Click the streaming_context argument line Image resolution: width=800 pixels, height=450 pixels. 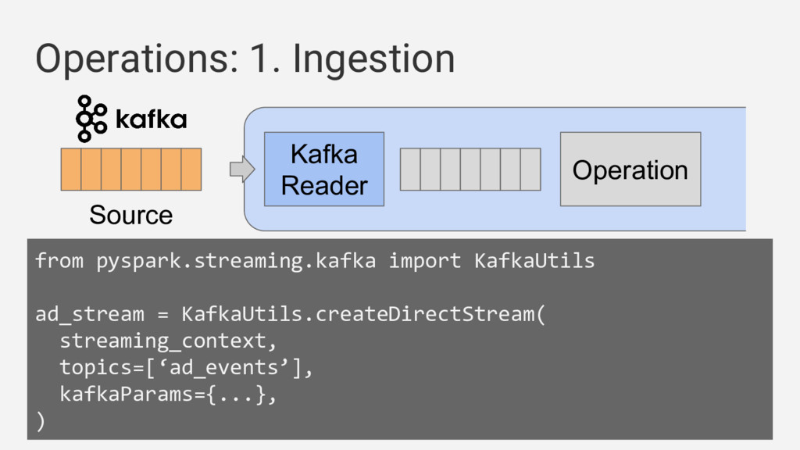click(169, 341)
